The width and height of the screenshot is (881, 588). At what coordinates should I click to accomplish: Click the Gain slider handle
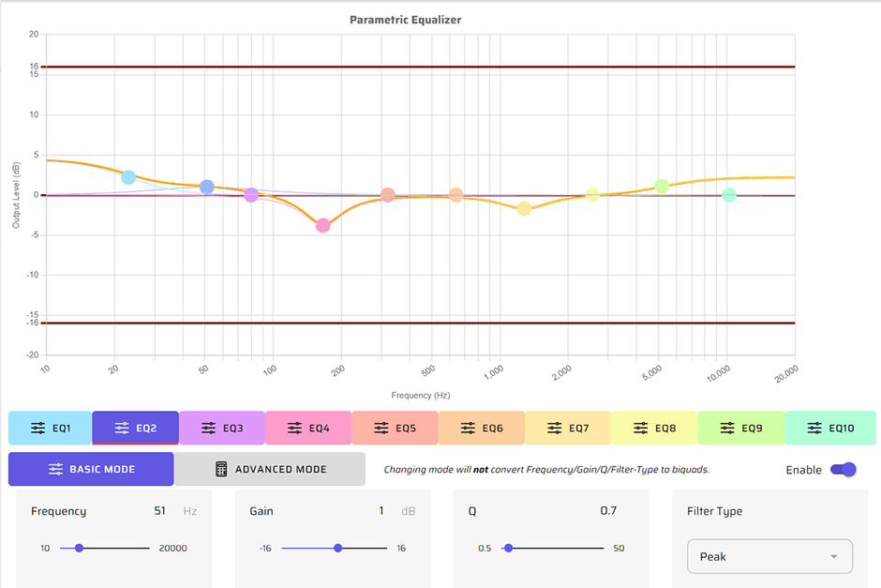337,548
